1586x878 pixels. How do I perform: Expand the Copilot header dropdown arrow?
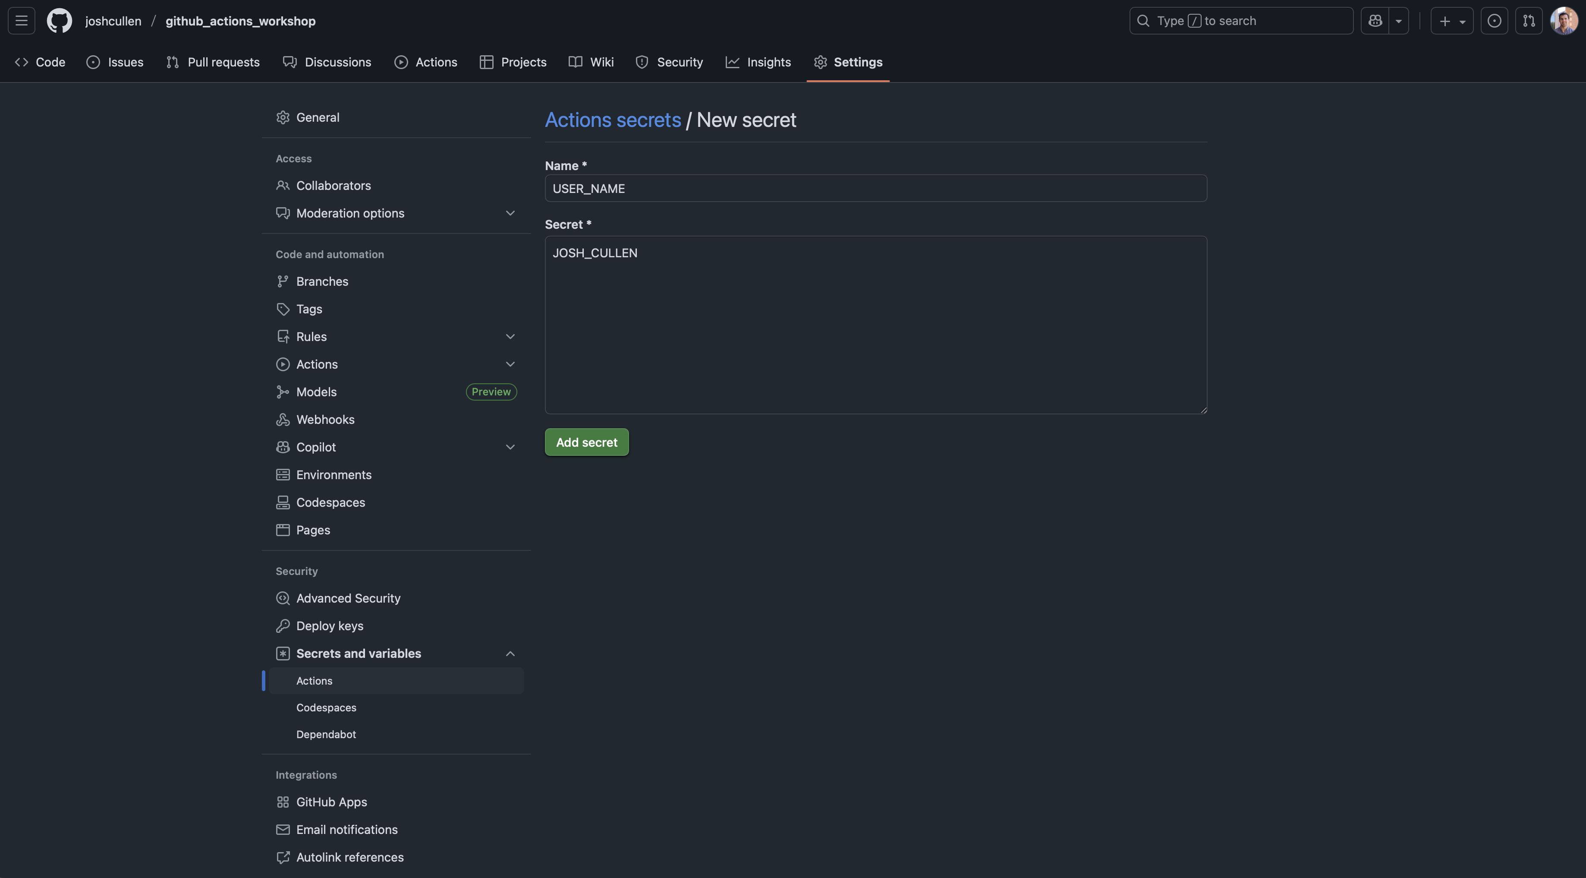coord(1399,21)
